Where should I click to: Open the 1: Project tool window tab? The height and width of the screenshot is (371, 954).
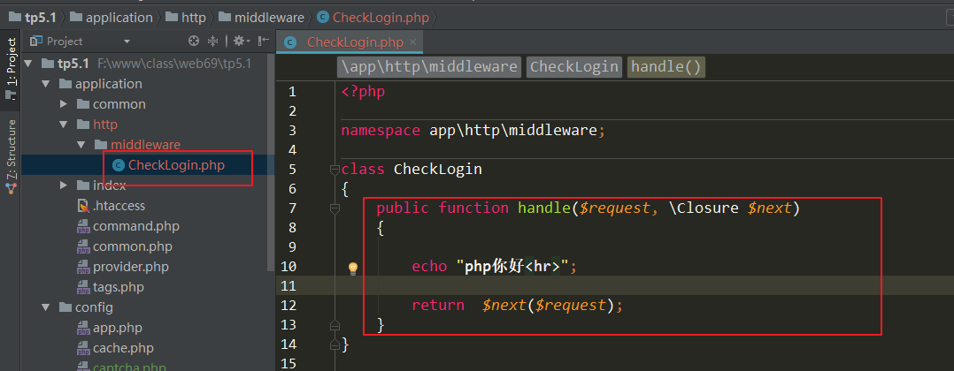pos(11,69)
